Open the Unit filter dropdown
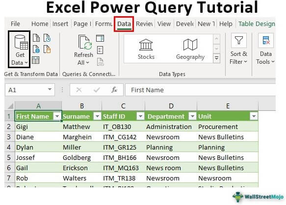 254,116
